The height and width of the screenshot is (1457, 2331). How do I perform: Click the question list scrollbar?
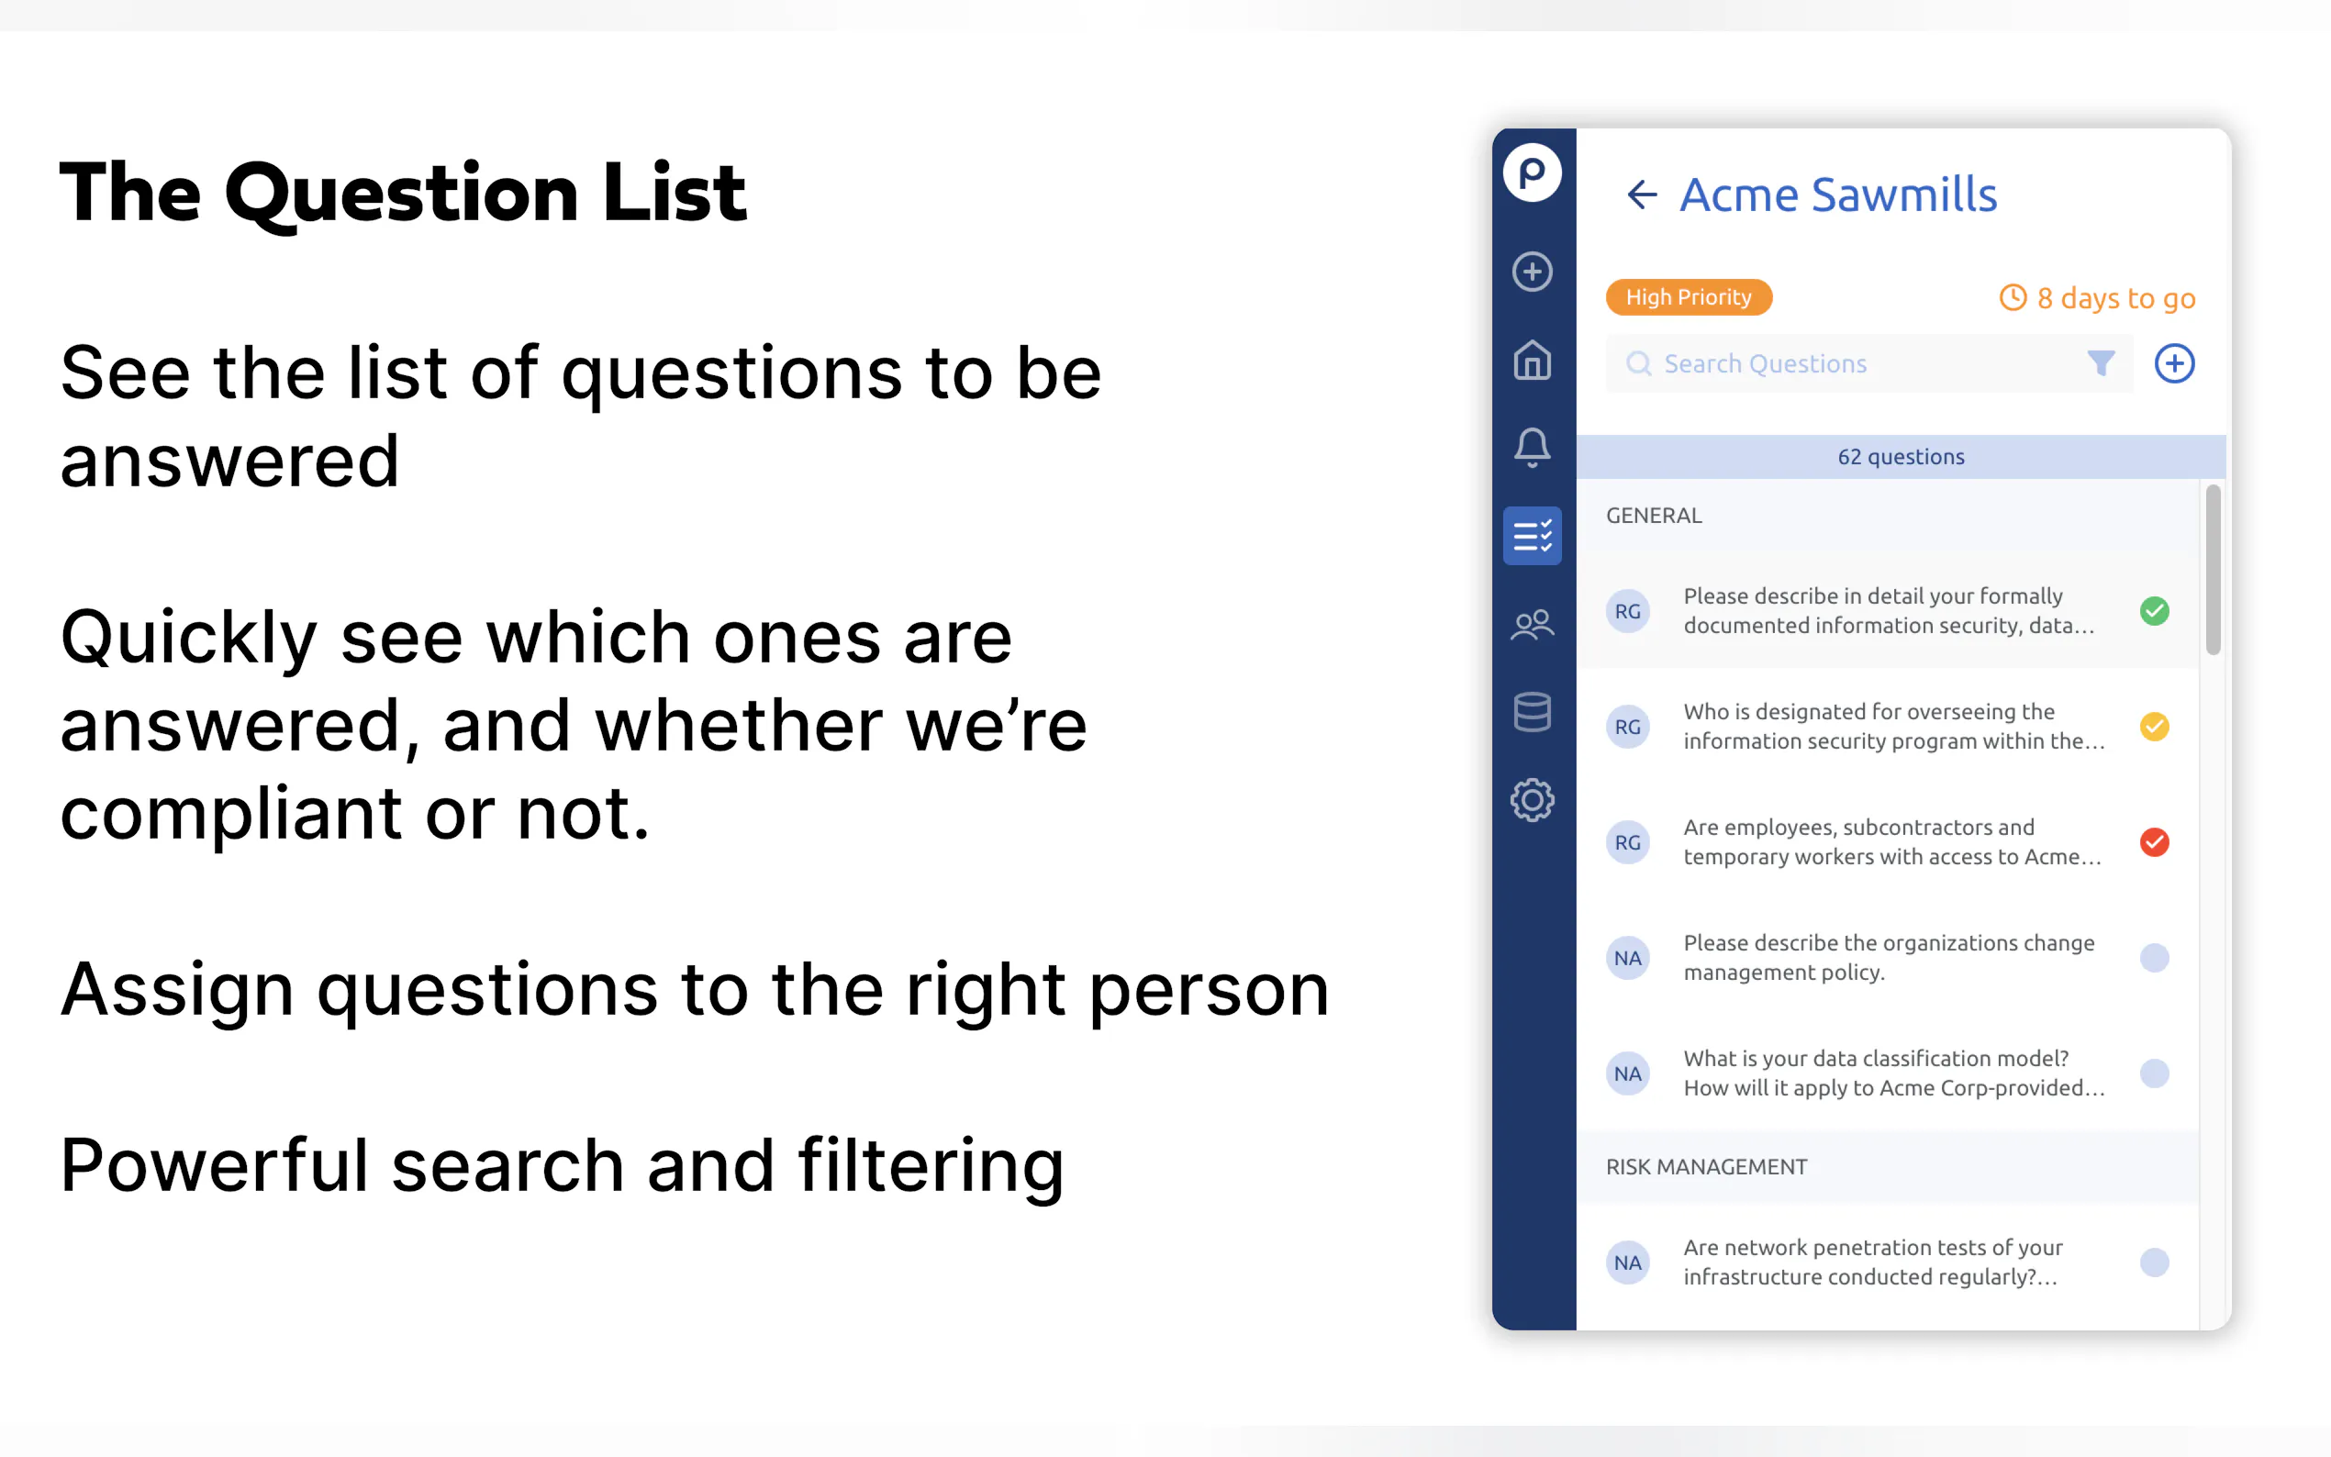[2213, 571]
